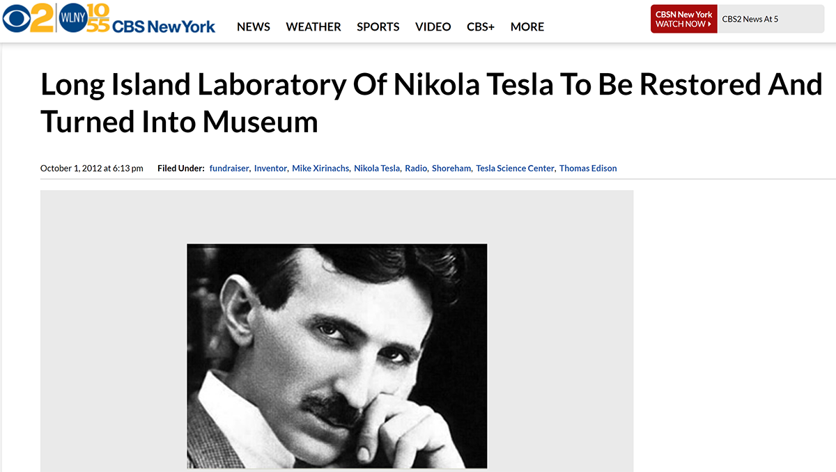Click the CBS2 News At 5 label
The image size is (836, 472).
750,19
